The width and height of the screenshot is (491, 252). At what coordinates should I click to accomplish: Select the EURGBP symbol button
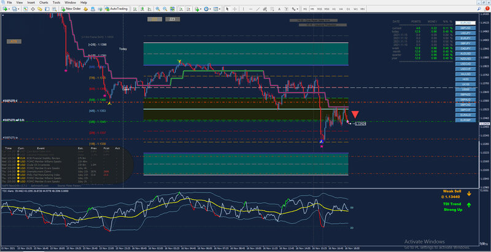click(465, 120)
